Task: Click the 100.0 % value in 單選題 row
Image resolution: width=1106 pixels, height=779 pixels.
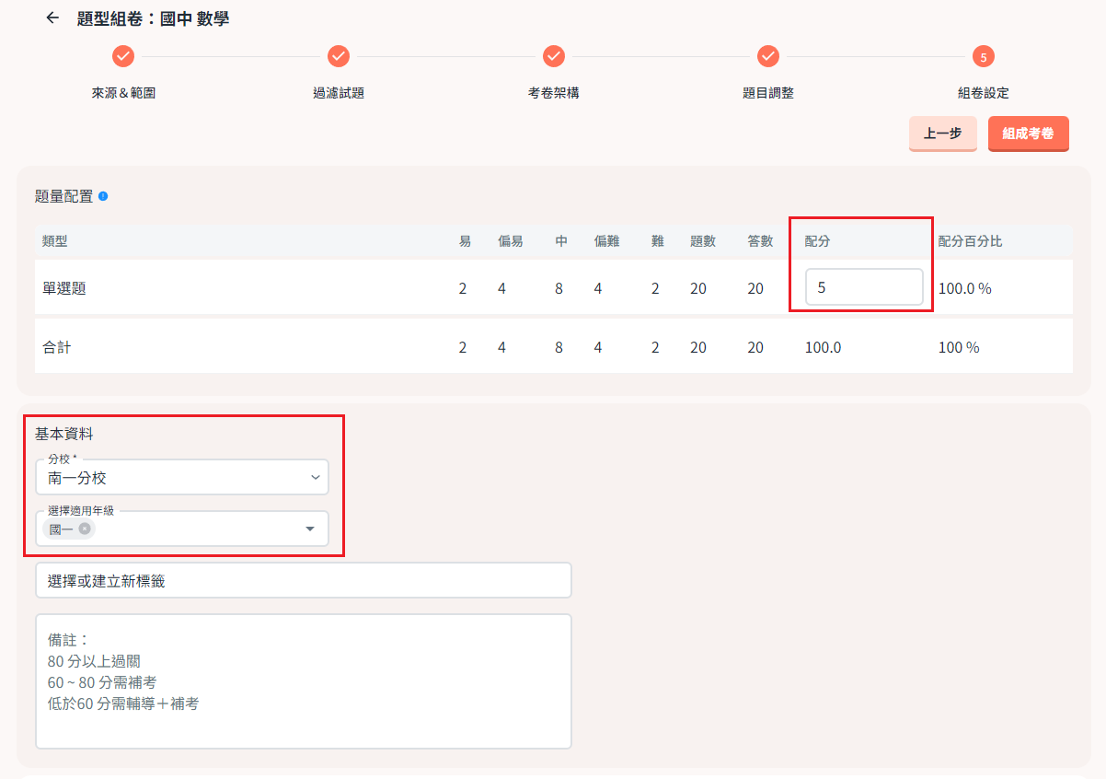Action: [965, 288]
